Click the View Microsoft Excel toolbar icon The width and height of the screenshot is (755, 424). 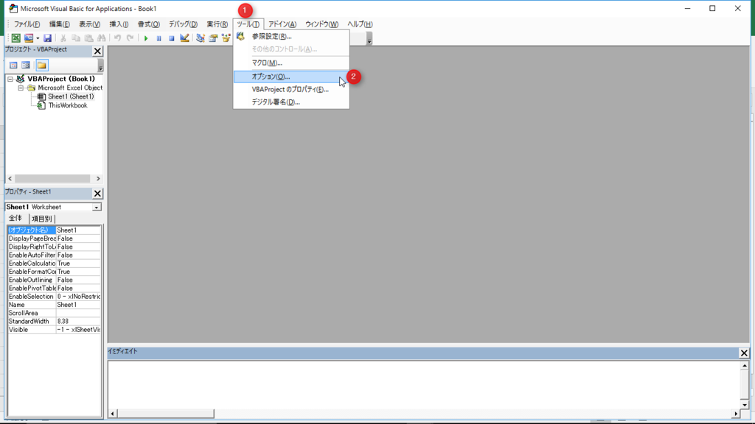pos(16,38)
